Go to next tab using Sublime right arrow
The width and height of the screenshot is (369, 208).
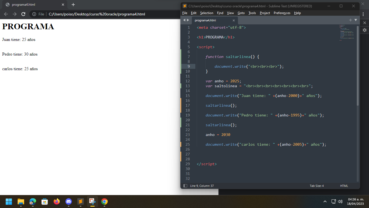(188, 20)
